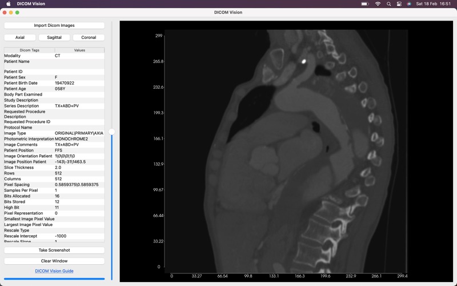457x286 pixels.
Task: Select Largest Image Pixel Value row
Action: click(54, 225)
